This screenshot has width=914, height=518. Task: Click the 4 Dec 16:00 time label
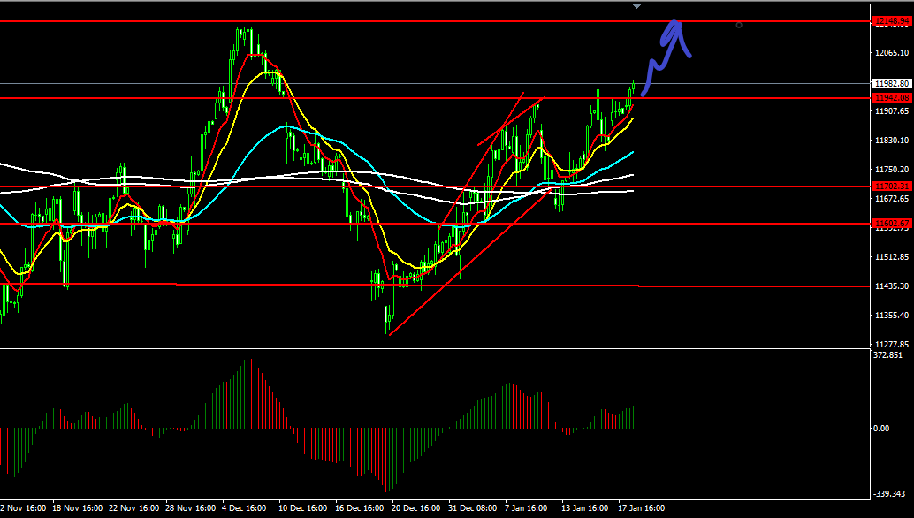(244, 508)
